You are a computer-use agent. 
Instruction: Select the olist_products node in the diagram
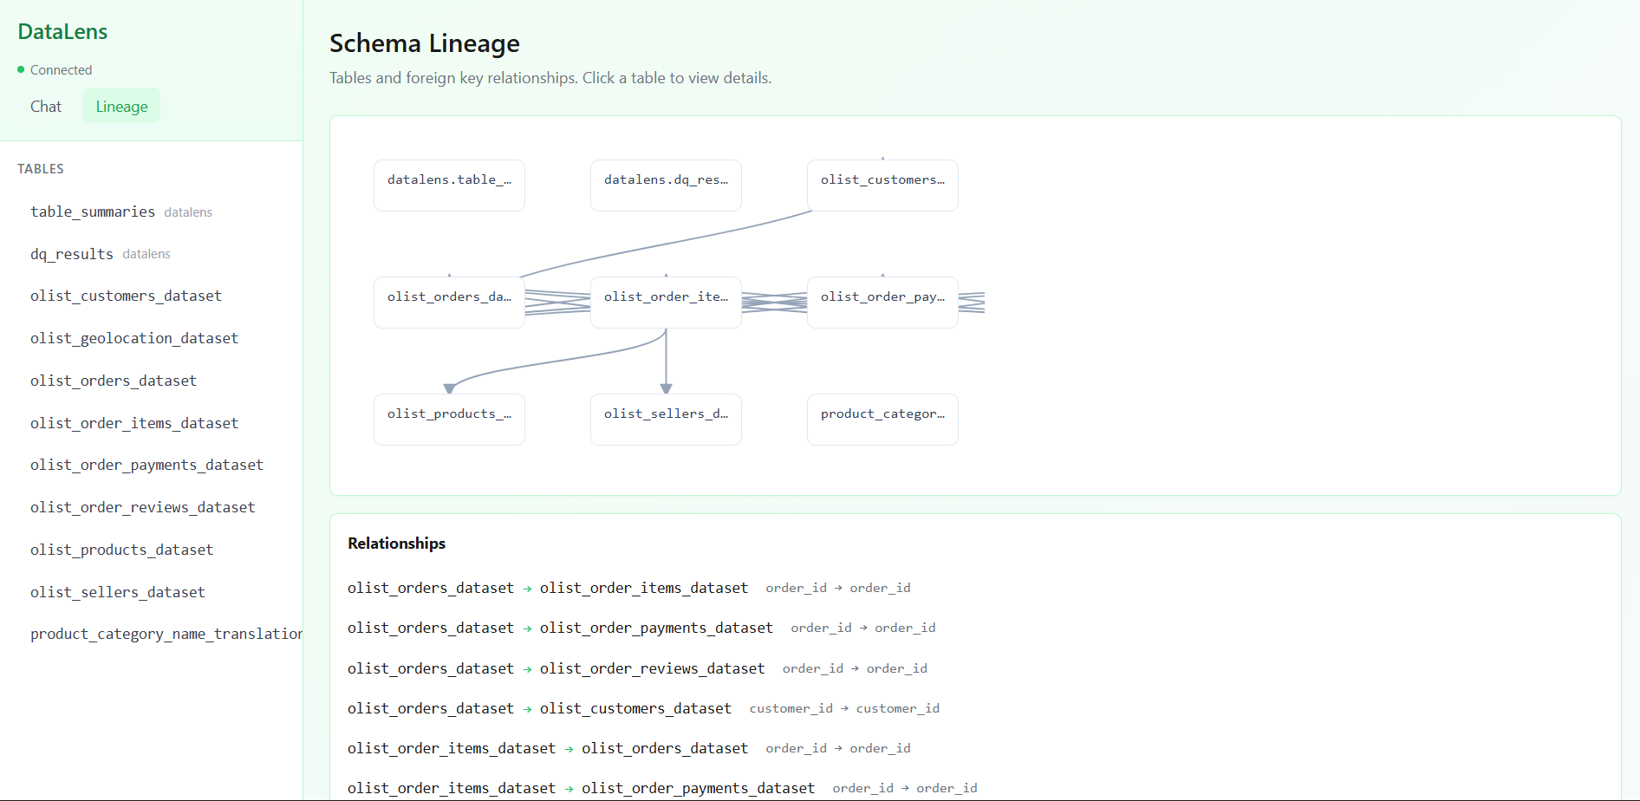(x=448, y=419)
